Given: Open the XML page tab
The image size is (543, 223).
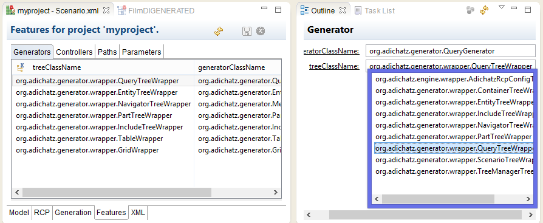Looking at the screenshot, I should 138,212.
